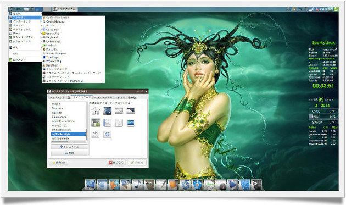This screenshot has height=205, width=346.
Task: Click the blue sphere dock icon
Action: (x=102, y=185)
